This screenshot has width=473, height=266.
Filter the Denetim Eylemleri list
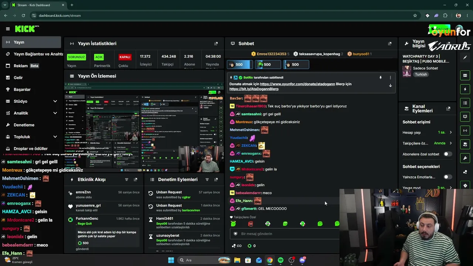click(207, 180)
